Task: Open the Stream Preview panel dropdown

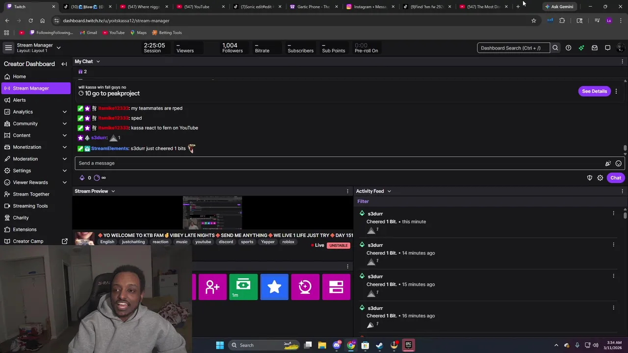Action: pos(113,191)
